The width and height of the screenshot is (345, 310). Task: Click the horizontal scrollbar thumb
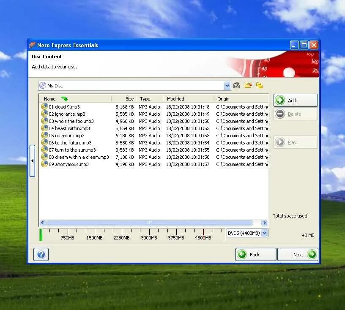click(x=149, y=223)
